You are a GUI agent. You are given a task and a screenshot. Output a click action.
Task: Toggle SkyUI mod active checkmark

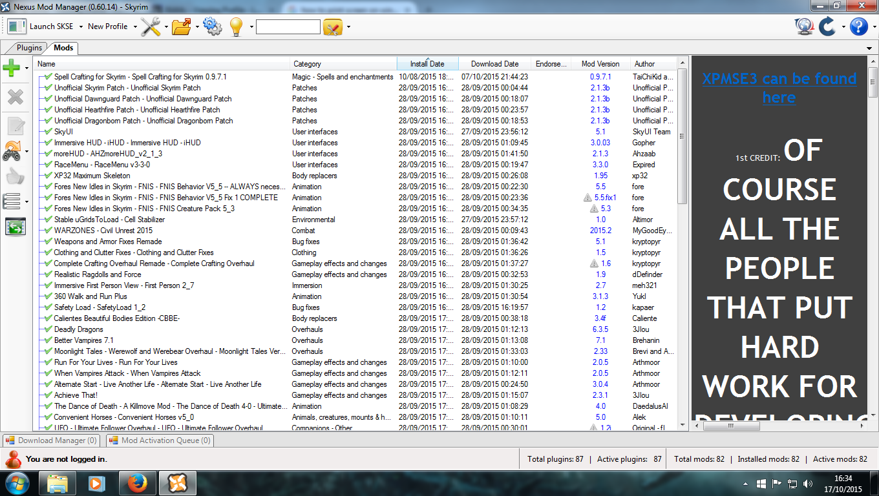click(48, 132)
